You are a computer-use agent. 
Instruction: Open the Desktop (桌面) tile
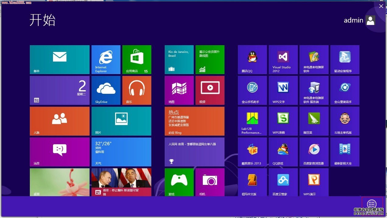tap(60, 182)
